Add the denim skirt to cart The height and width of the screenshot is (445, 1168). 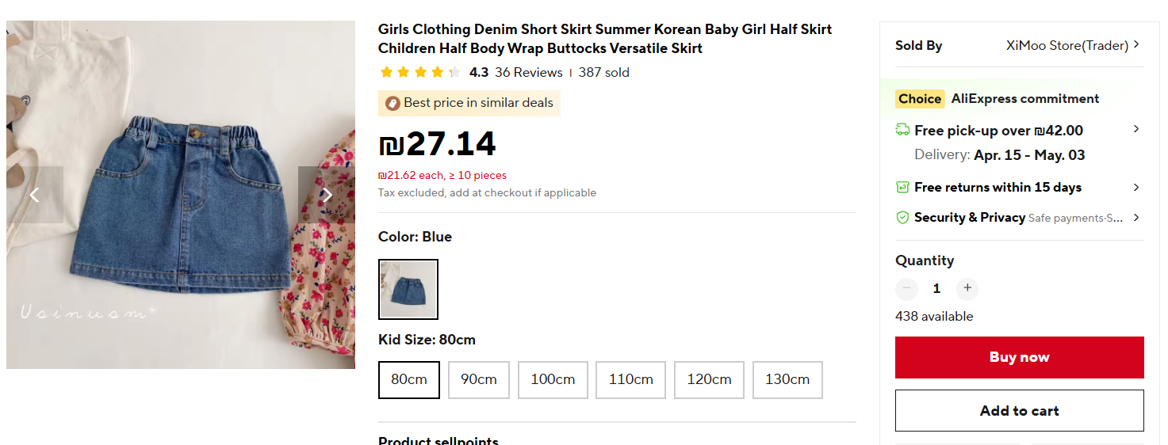click(1019, 410)
